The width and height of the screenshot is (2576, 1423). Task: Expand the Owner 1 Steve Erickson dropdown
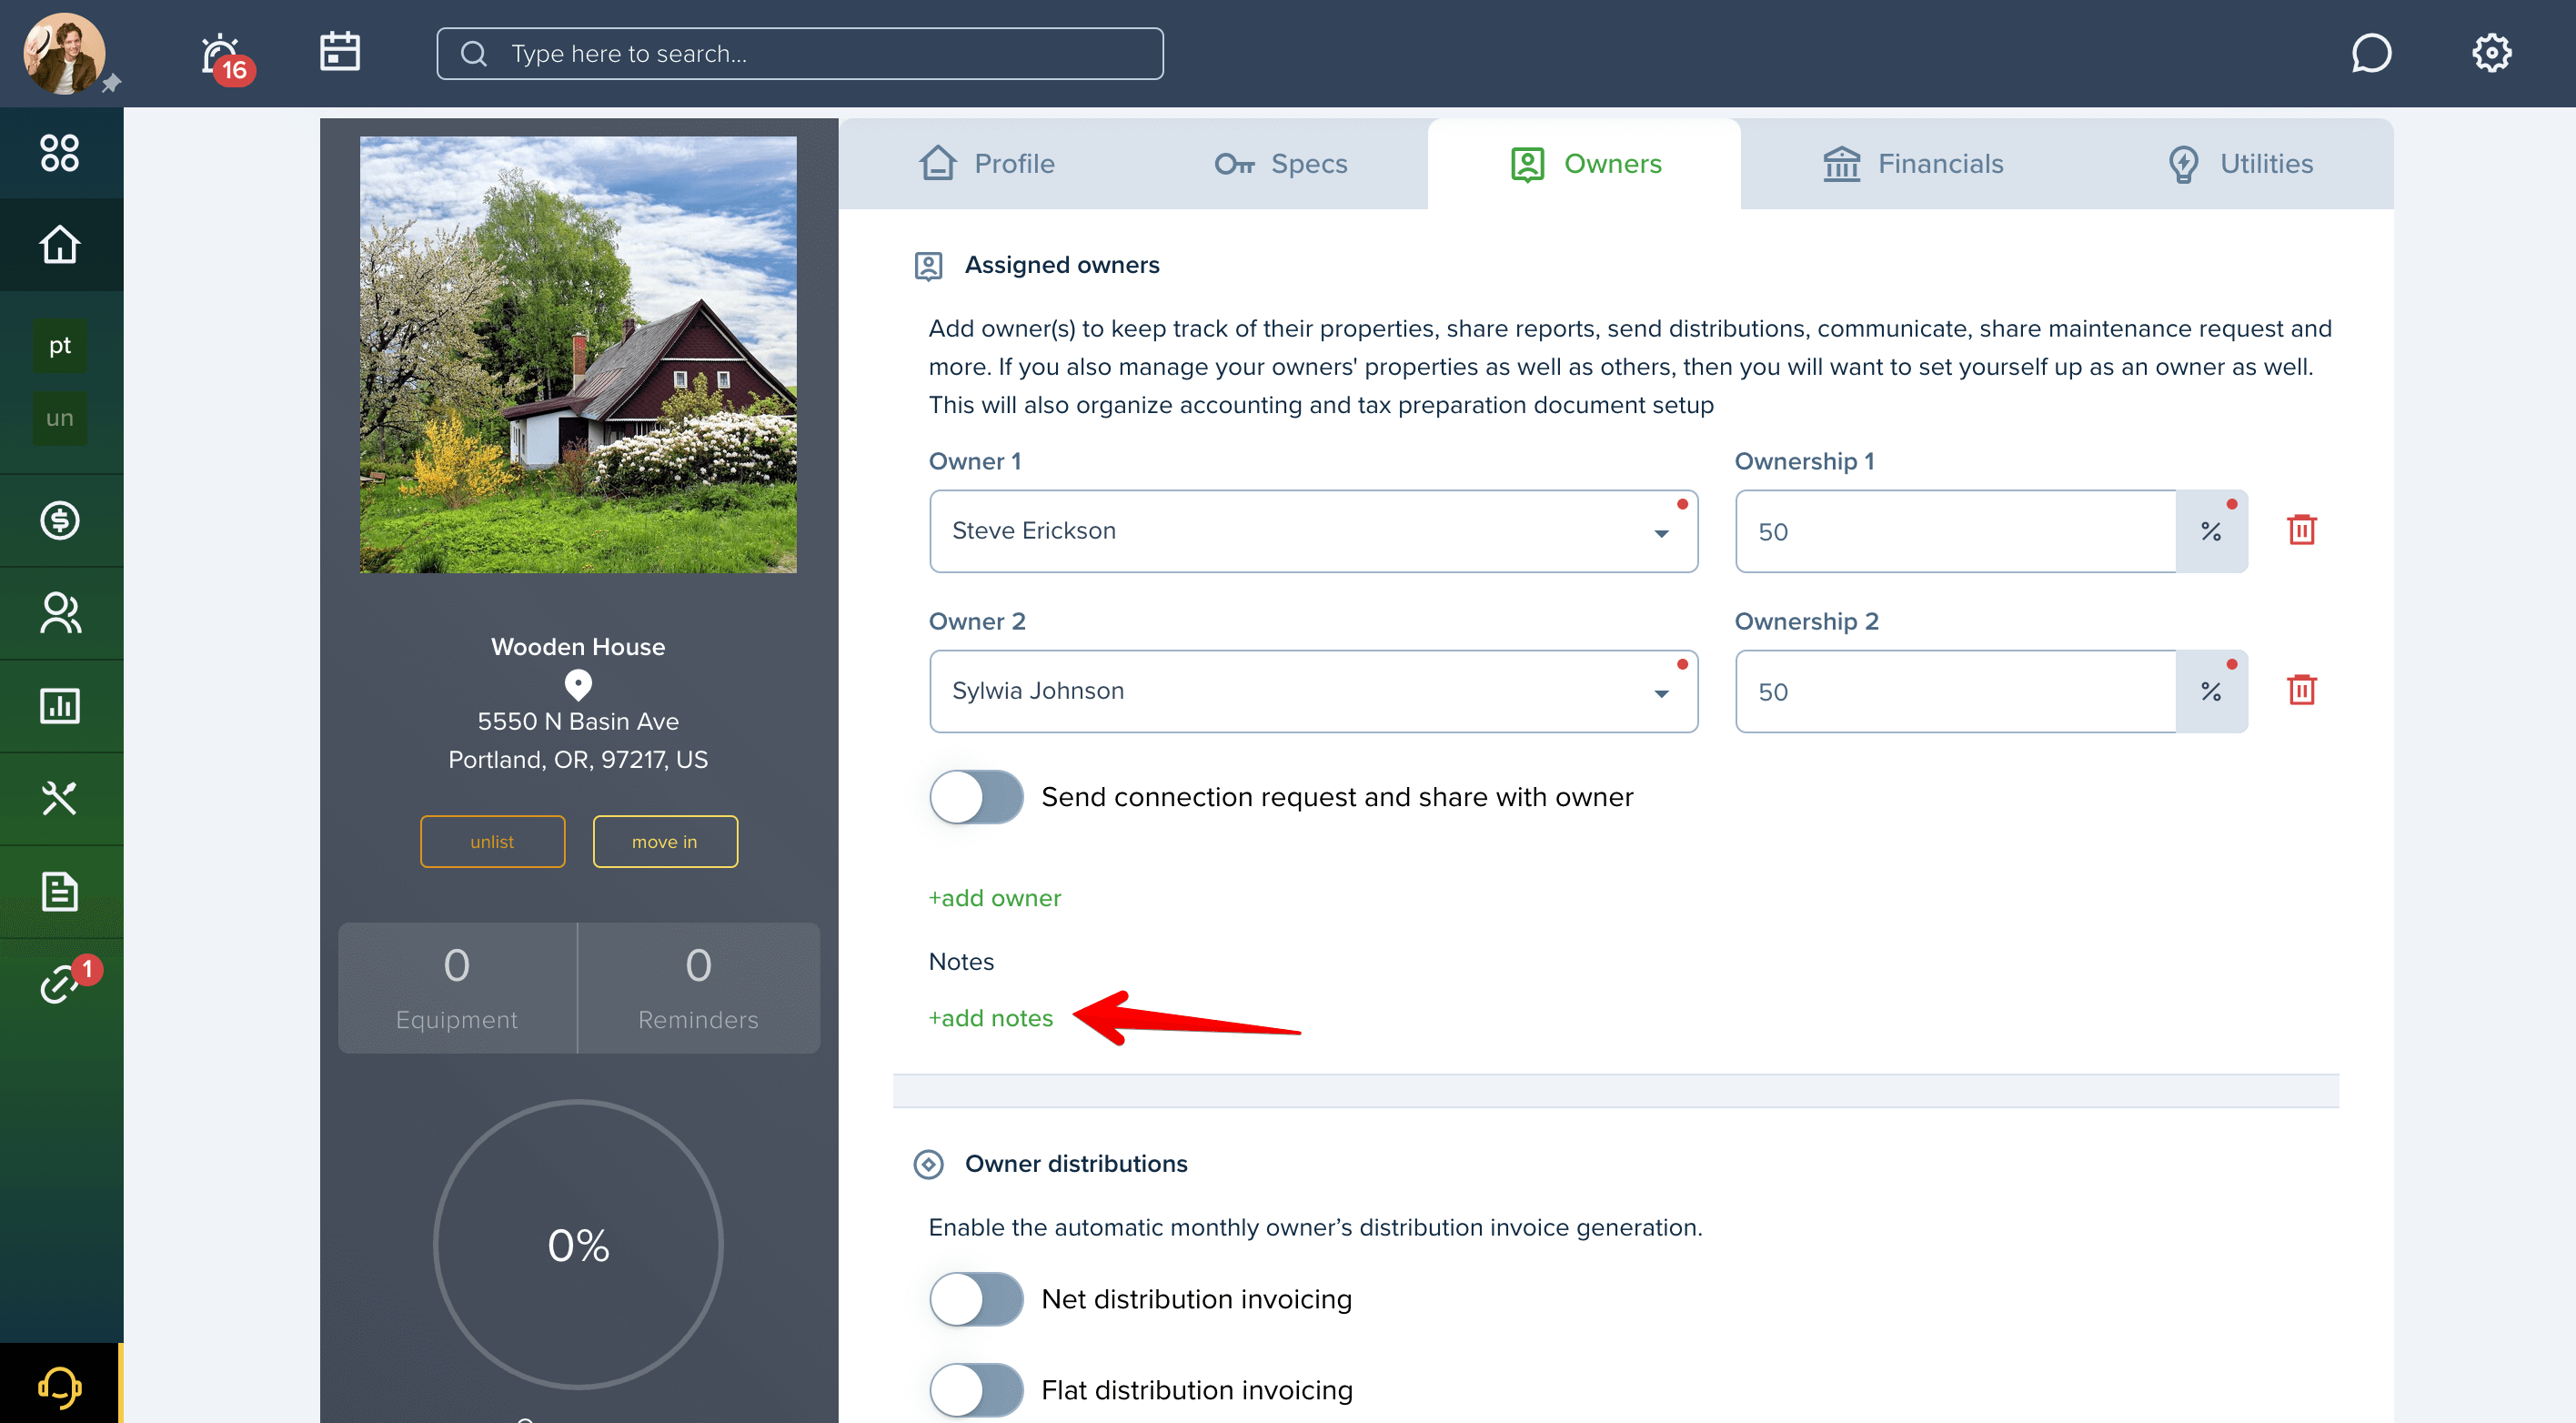tap(1313, 531)
